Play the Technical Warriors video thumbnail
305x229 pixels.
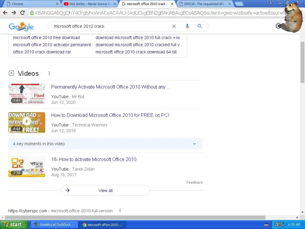[x=27, y=123]
